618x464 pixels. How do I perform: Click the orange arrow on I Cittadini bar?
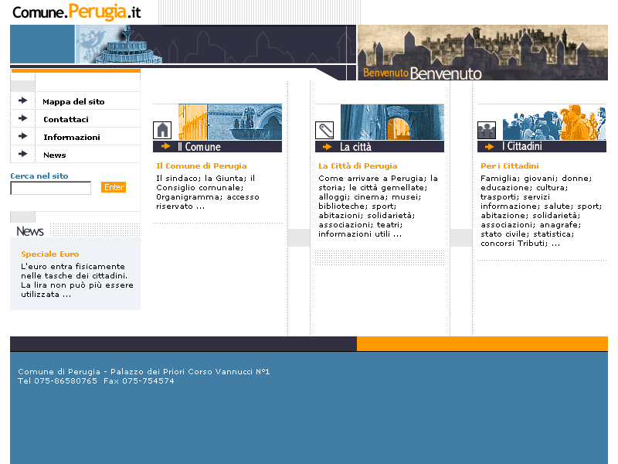tap(490, 147)
